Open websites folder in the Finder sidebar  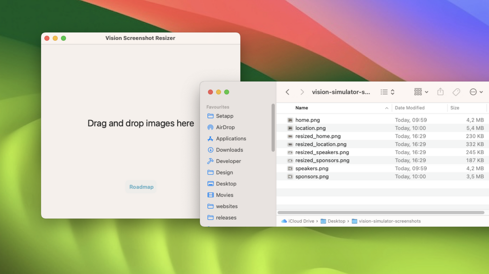click(x=222, y=206)
